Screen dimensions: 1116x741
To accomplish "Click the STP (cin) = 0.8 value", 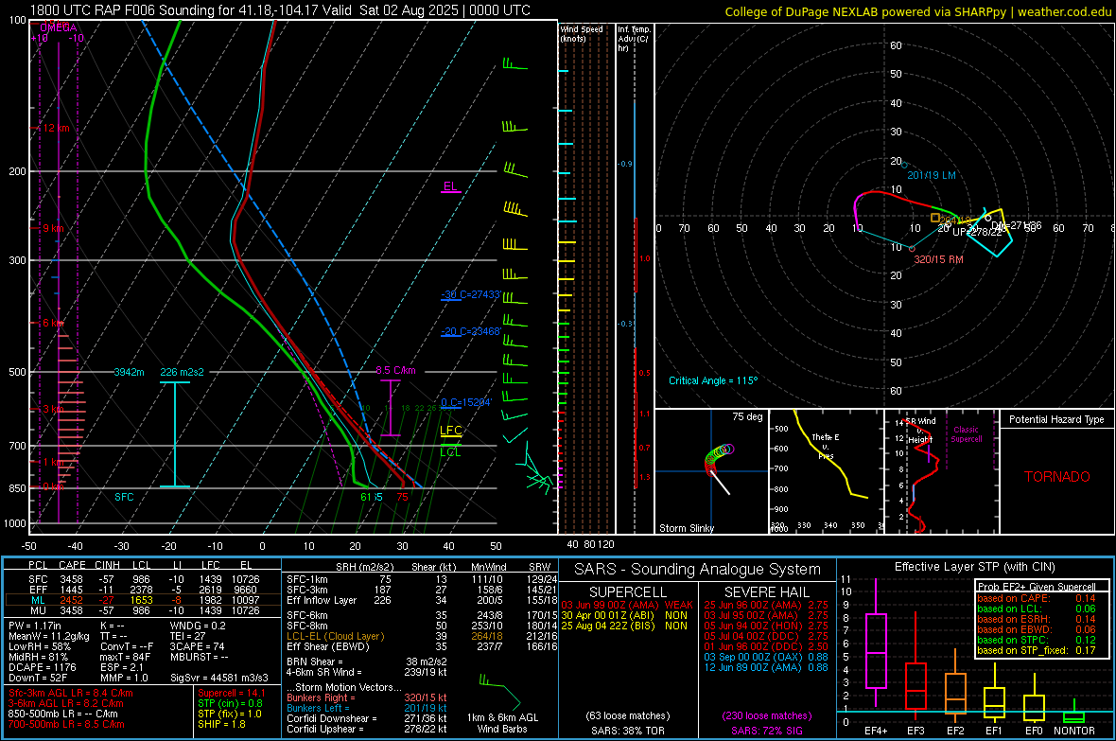I will tap(230, 703).
